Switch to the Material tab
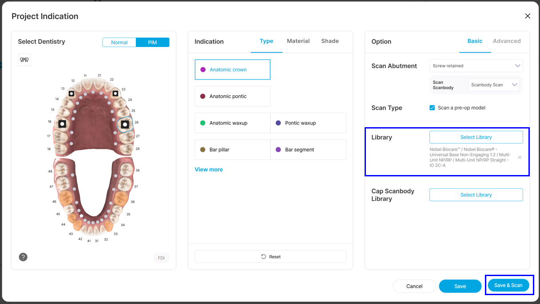 pos(298,41)
